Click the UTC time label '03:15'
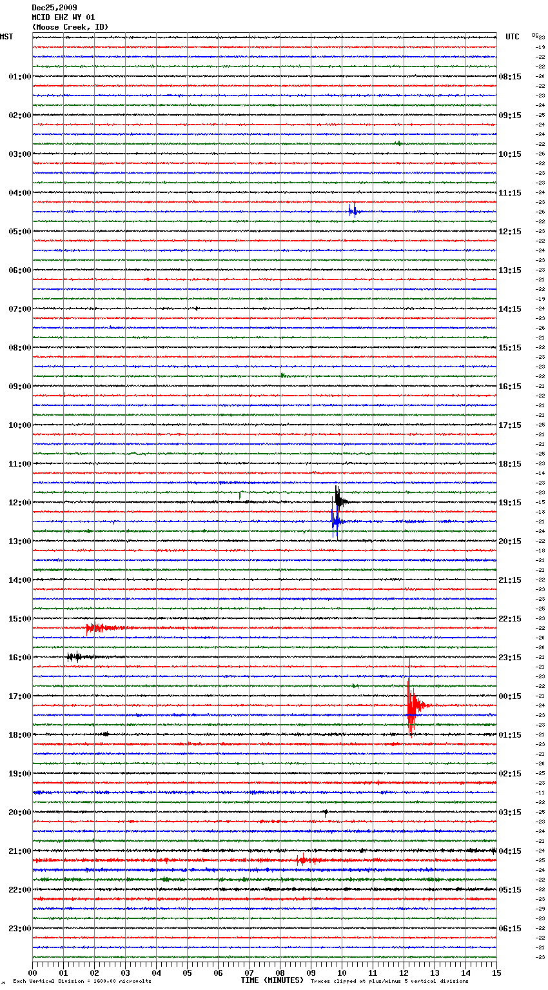Screen dimensions: 548x990 coord(510,813)
